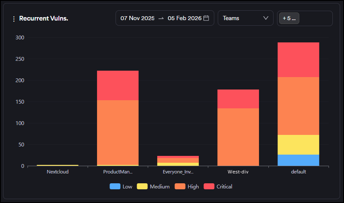The width and height of the screenshot is (344, 203).
Task: Click the calendar icon in date range
Action: point(206,18)
